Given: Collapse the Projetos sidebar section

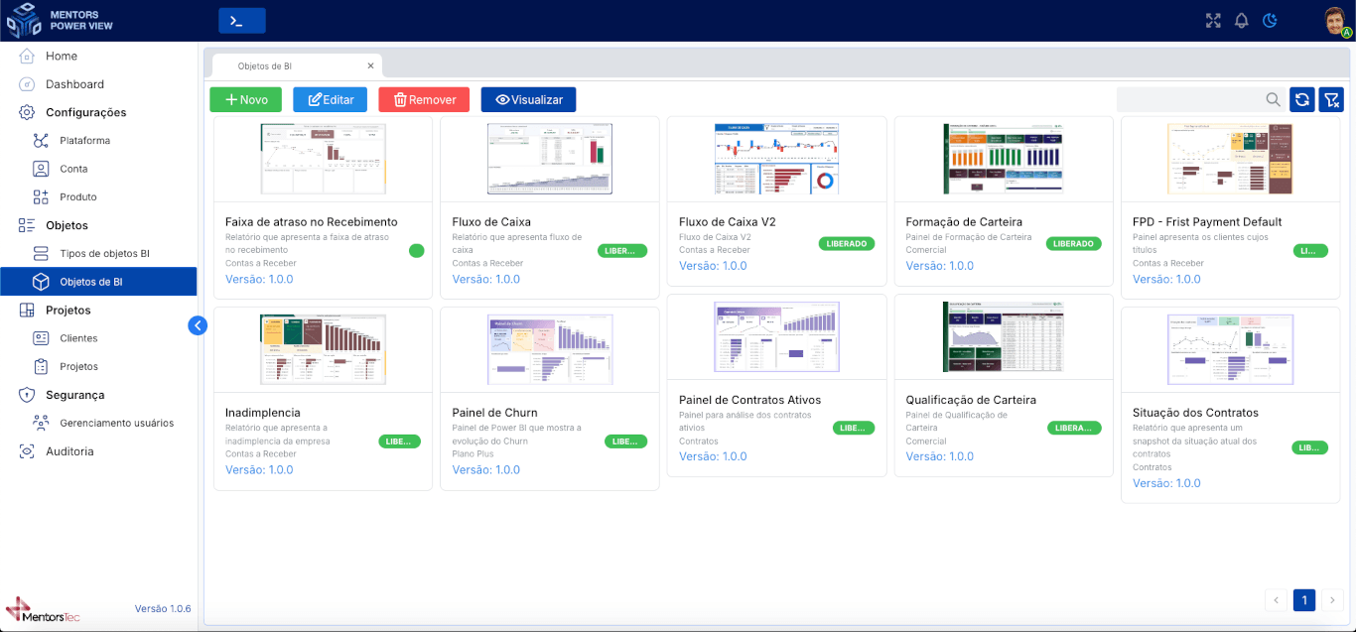Looking at the screenshot, I should pyautogui.click(x=68, y=311).
